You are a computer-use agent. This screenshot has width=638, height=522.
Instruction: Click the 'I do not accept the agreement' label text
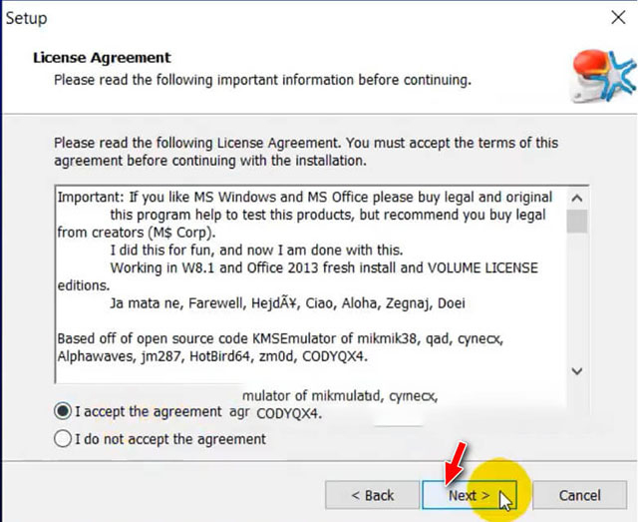(x=170, y=439)
